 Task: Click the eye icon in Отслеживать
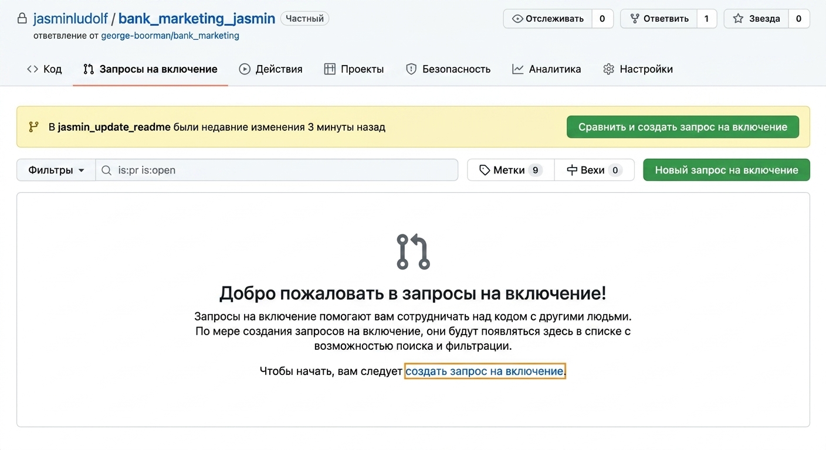pyautogui.click(x=517, y=19)
